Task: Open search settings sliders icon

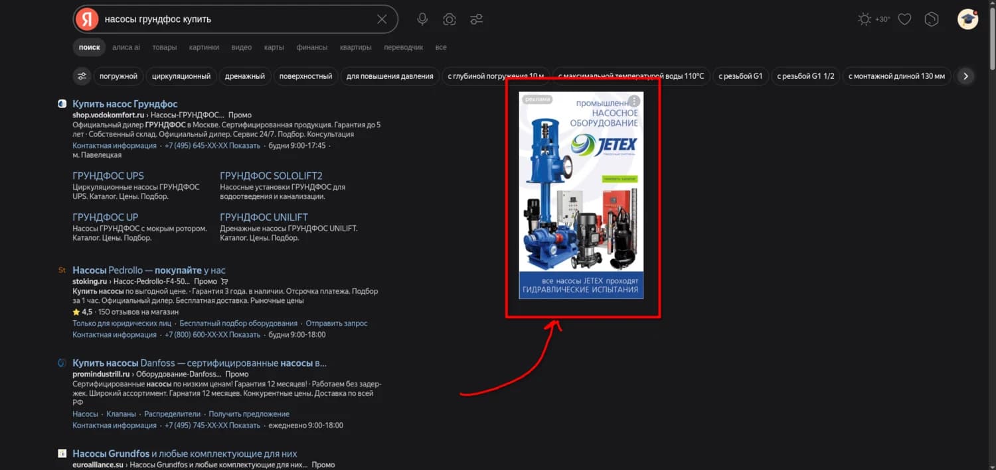Action: coord(476,19)
